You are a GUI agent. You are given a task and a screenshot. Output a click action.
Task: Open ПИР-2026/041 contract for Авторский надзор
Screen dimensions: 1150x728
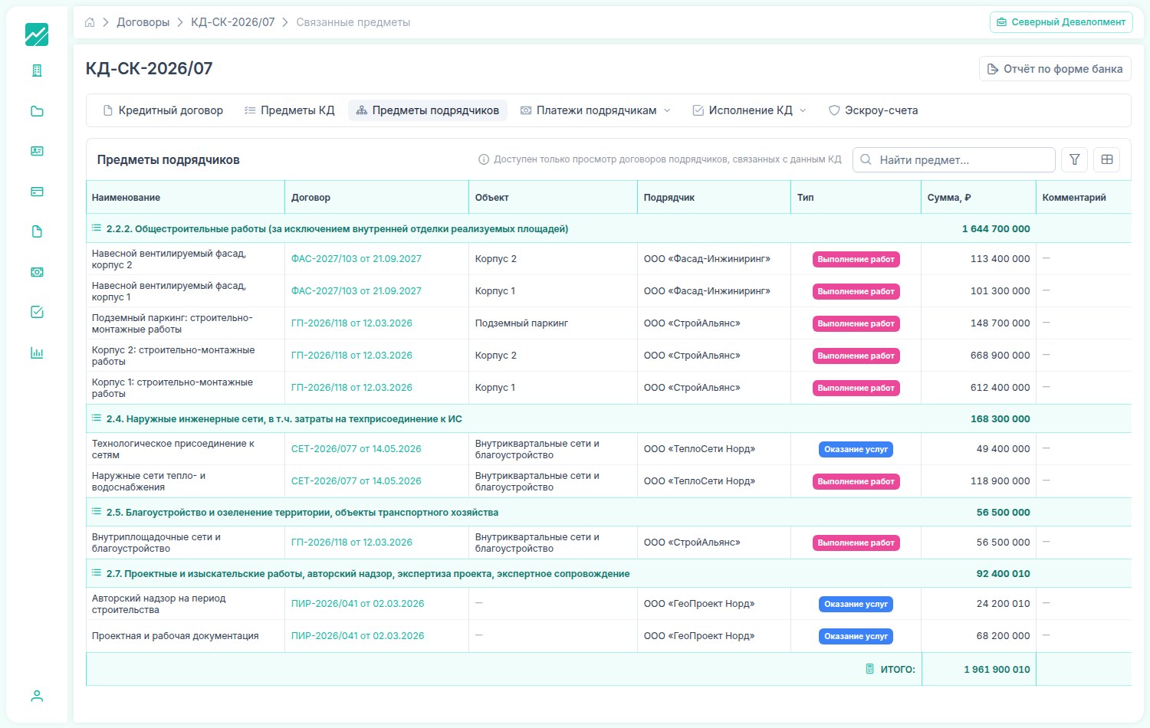tap(358, 604)
